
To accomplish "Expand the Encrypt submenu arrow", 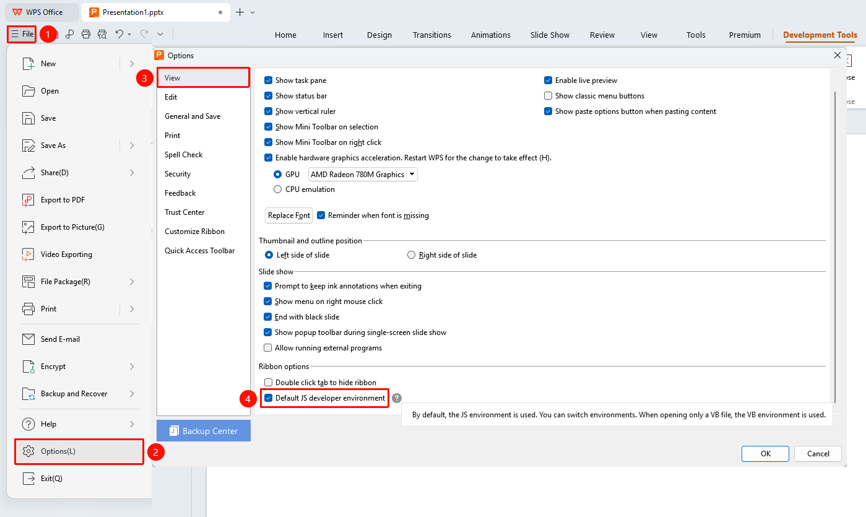I will pyautogui.click(x=132, y=367).
